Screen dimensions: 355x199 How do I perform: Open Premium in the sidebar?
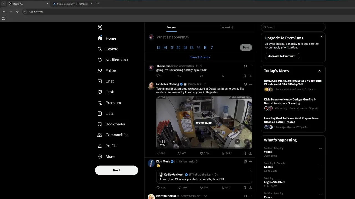coord(109,103)
